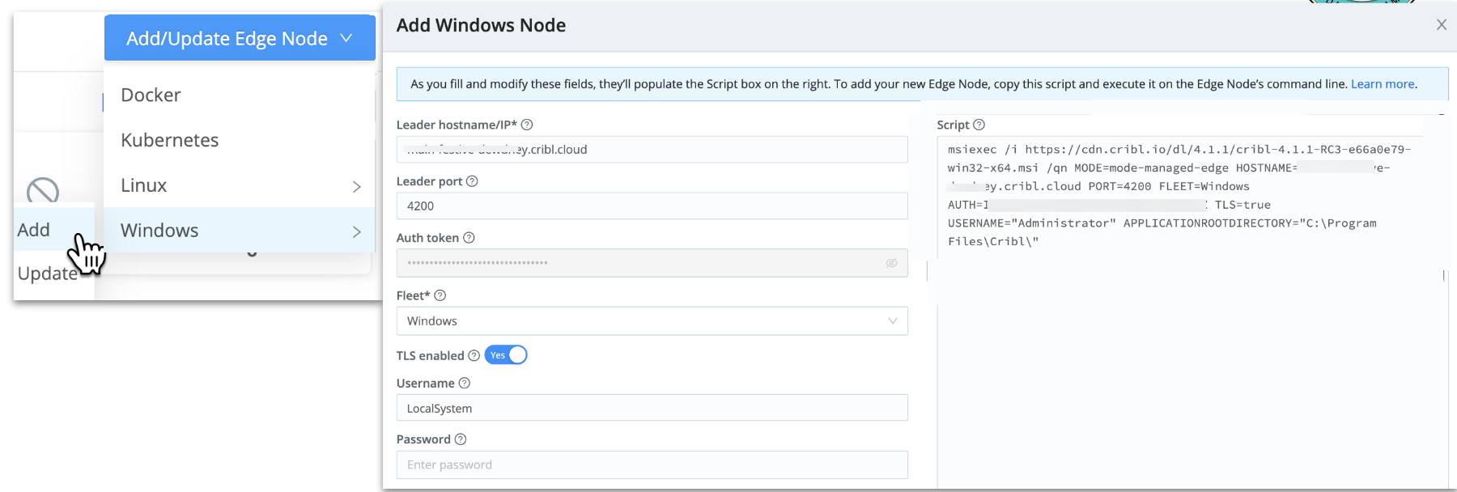Choose Add in the Windows submenu
1457x492 pixels.
pos(34,230)
